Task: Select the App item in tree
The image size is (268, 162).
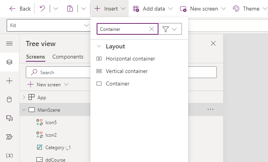Action: pos(42,97)
